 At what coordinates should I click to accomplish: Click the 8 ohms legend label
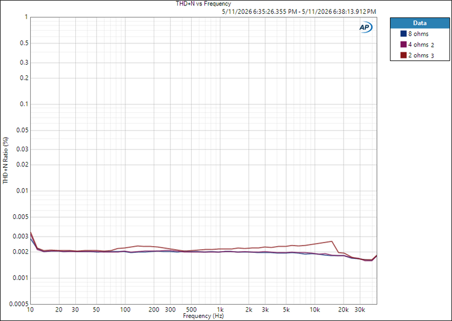click(418, 34)
